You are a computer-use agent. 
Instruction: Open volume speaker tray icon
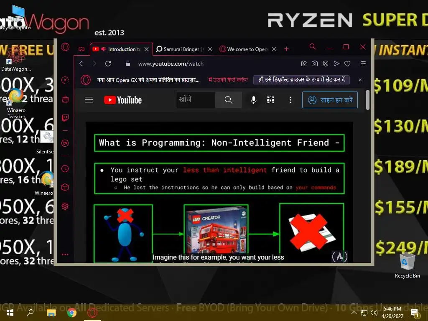tap(374, 313)
